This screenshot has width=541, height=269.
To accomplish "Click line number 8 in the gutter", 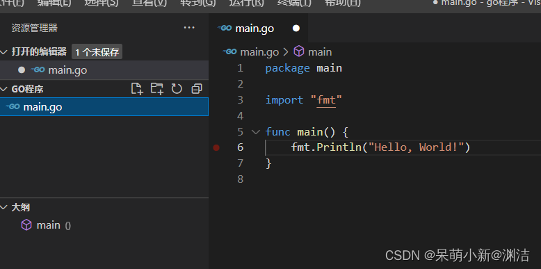I will click(240, 179).
